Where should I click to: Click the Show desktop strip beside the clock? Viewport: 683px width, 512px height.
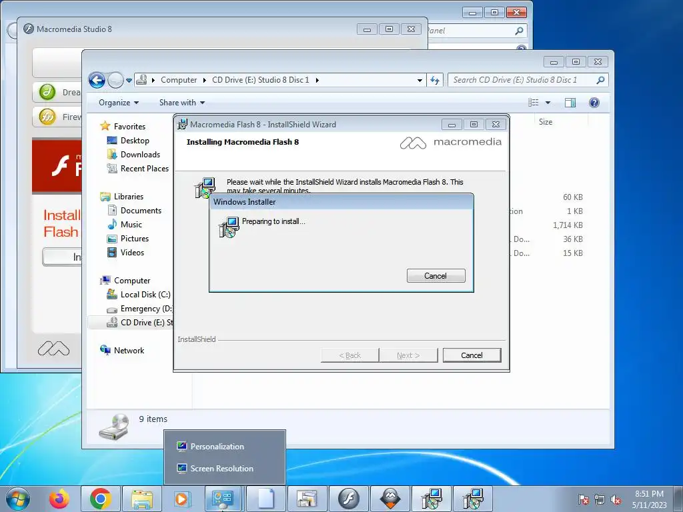(x=678, y=499)
